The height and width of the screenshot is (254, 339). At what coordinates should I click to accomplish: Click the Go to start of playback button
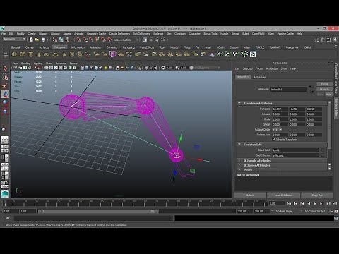click(x=289, y=203)
